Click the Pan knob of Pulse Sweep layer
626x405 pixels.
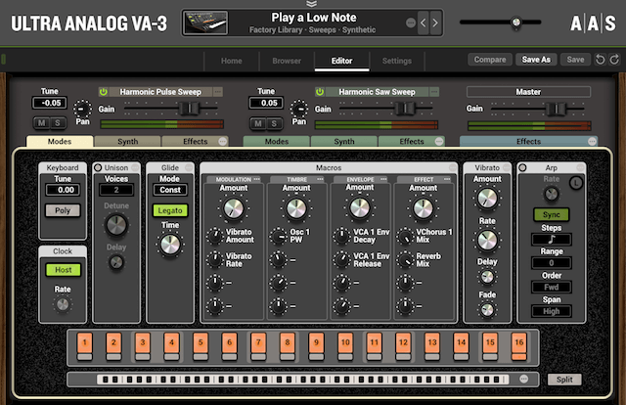(x=82, y=109)
